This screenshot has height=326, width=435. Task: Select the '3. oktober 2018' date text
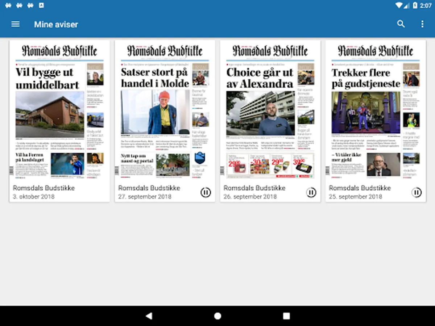34,197
